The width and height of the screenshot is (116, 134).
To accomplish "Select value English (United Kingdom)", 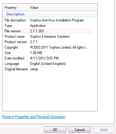I will point(48,64).
